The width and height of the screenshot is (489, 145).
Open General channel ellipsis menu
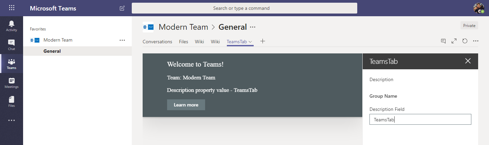coord(253,27)
